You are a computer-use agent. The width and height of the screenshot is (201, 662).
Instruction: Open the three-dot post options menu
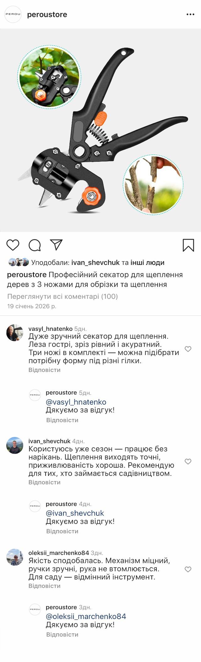(x=190, y=14)
